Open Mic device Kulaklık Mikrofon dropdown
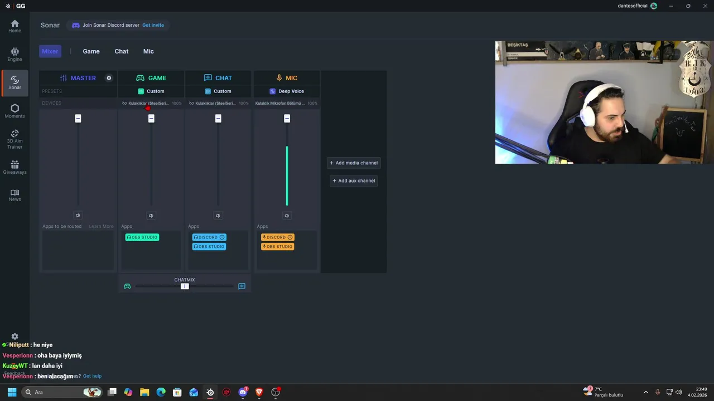Image resolution: width=714 pixels, height=401 pixels. (280, 103)
